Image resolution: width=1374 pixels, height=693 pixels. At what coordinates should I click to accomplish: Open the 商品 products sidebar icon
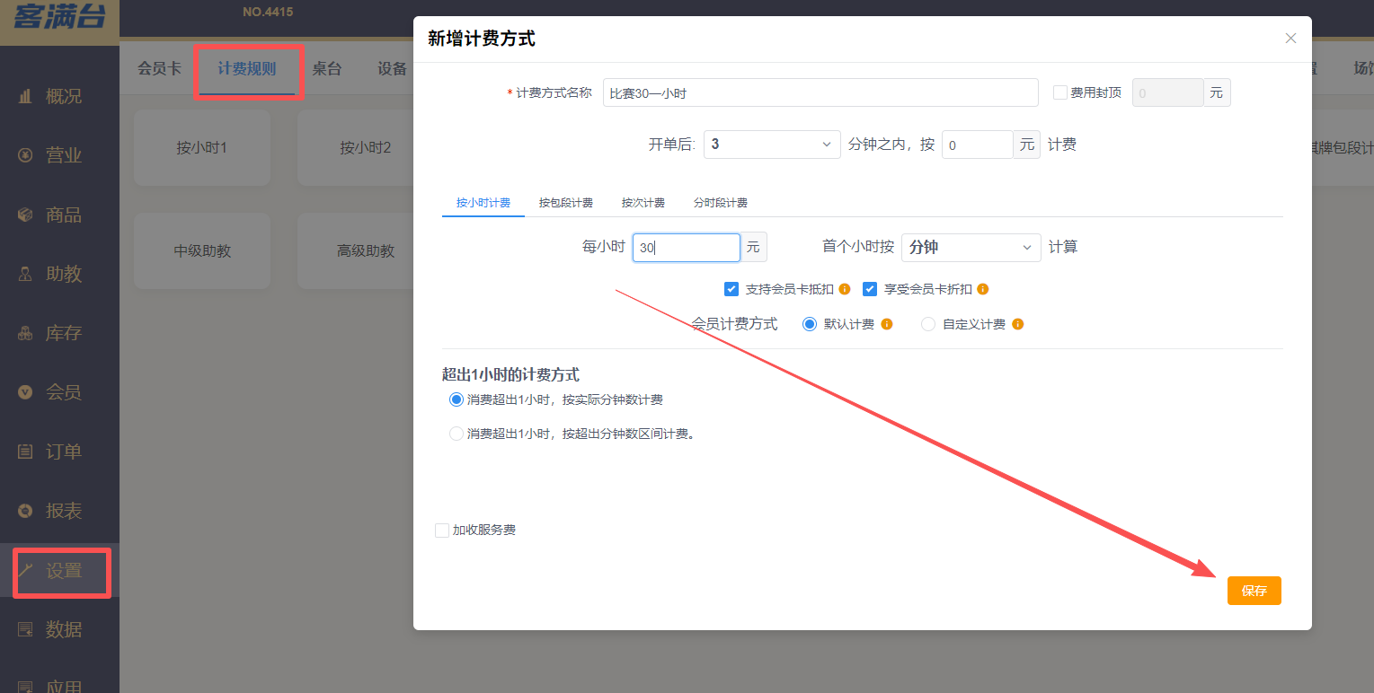pyautogui.click(x=26, y=215)
